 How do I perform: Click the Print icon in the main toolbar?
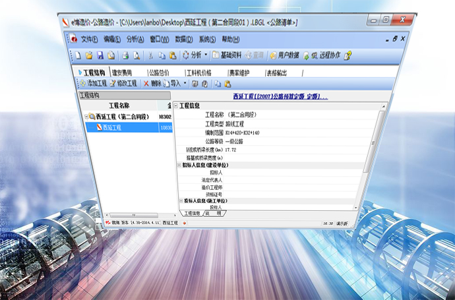tap(125, 55)
